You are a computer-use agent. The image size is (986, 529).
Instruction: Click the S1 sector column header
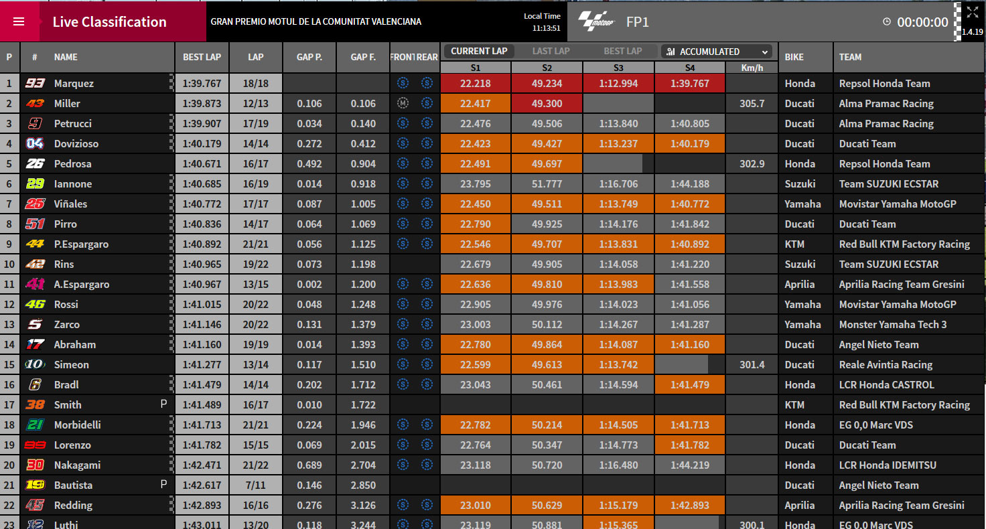pyautogui.click(x=476, y=68)
